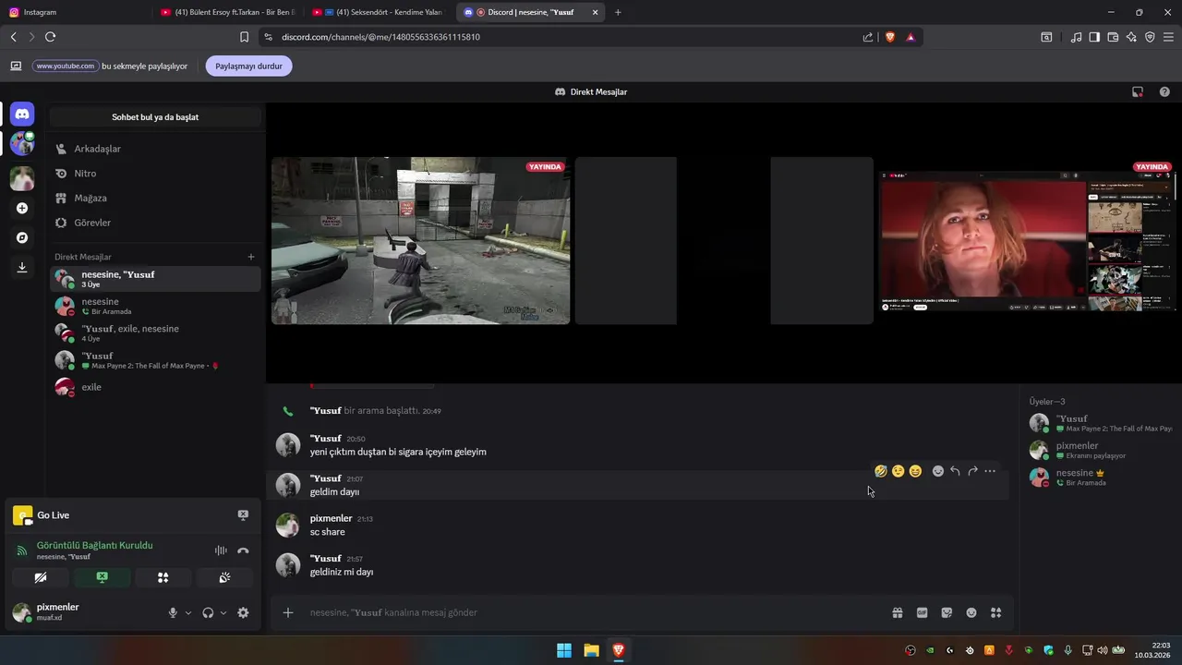Forward the geldim dayı message
Image resolution: width=1182 pixels, height=665 pixels.
(972, 471)
